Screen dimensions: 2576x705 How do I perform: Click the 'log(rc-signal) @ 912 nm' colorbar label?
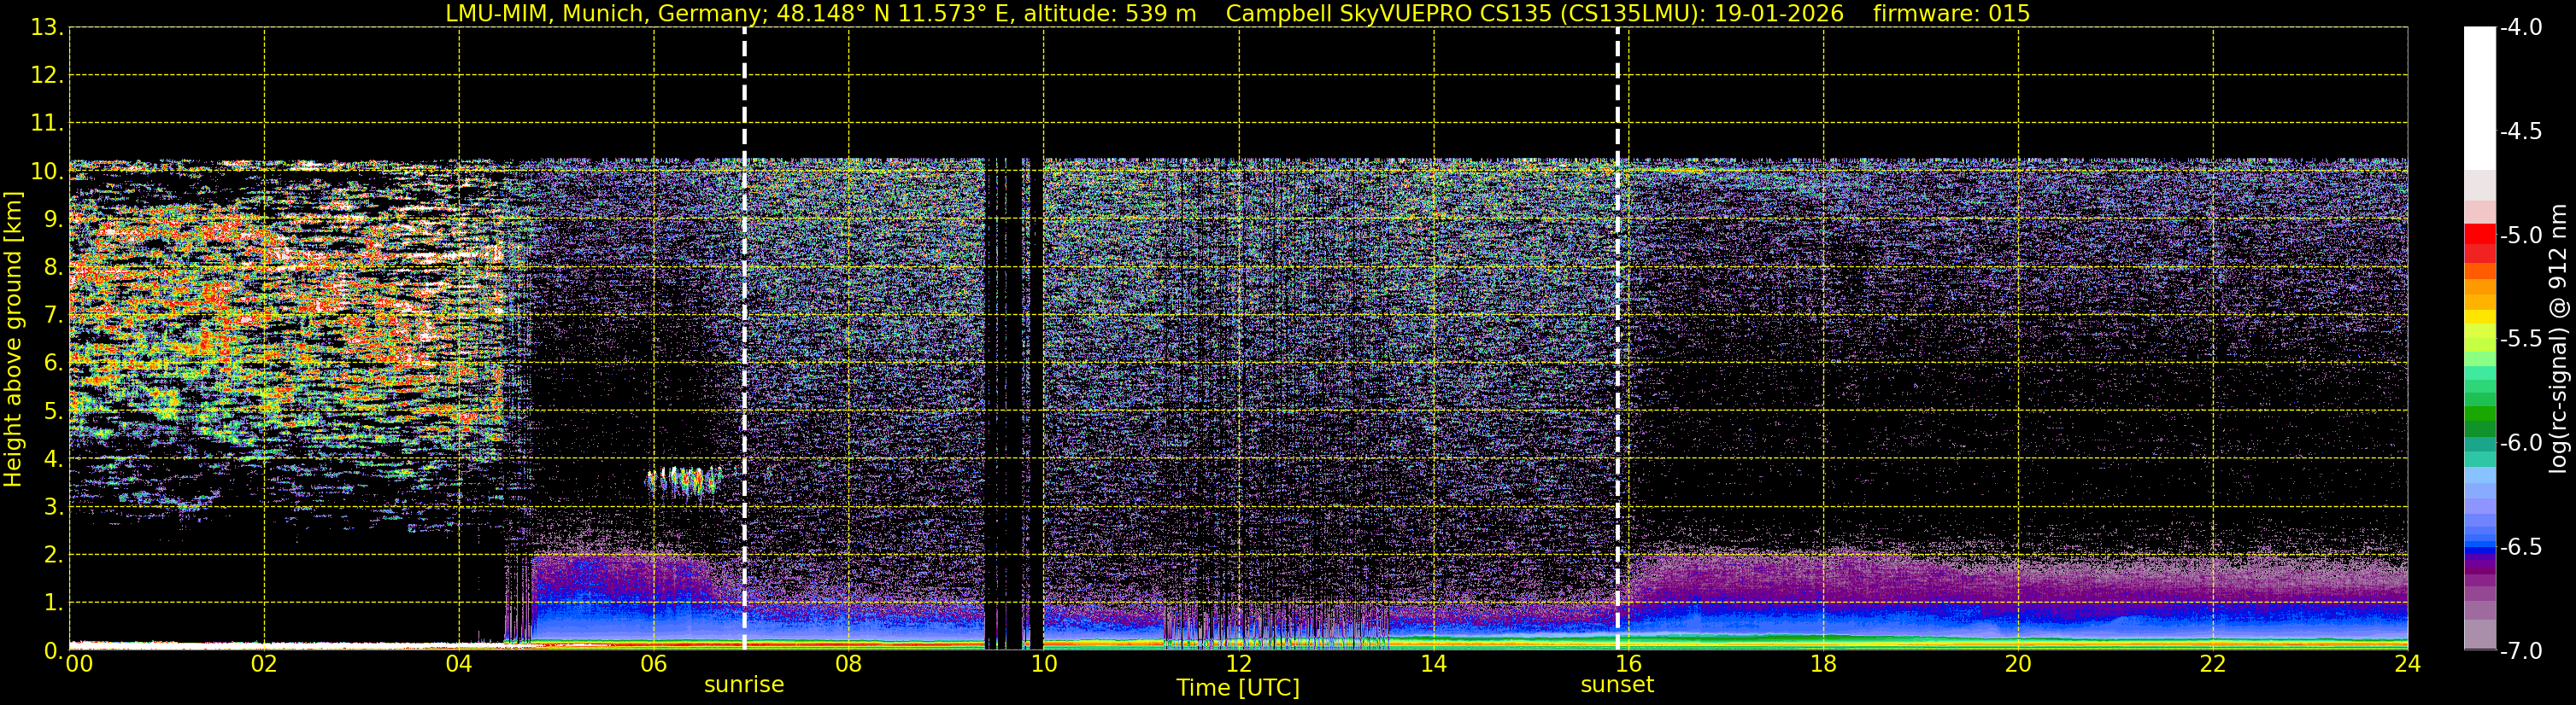point(2558,339)
